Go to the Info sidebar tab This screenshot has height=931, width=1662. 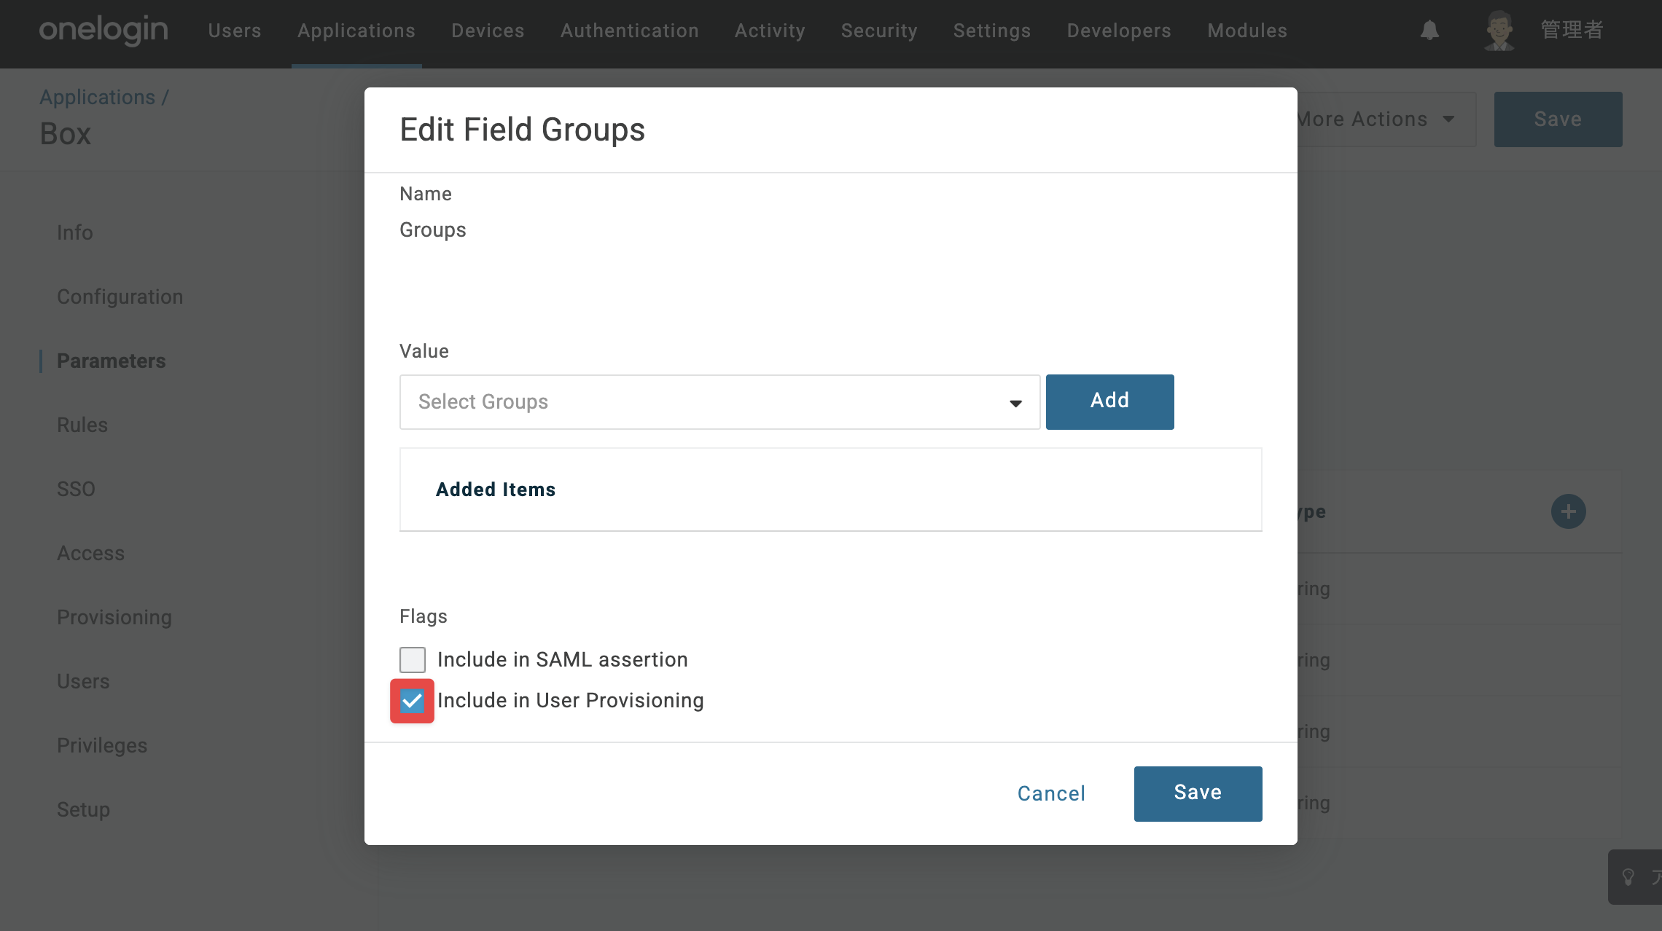[x=75, y=233]
